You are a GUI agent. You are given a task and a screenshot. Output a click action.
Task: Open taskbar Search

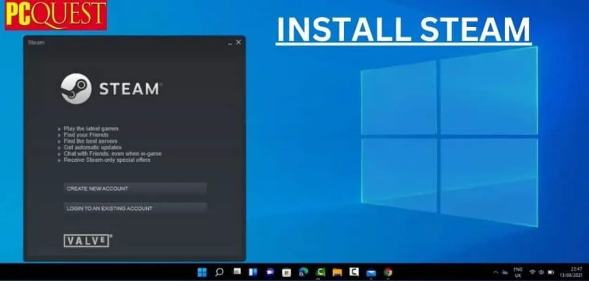[219, 272]
